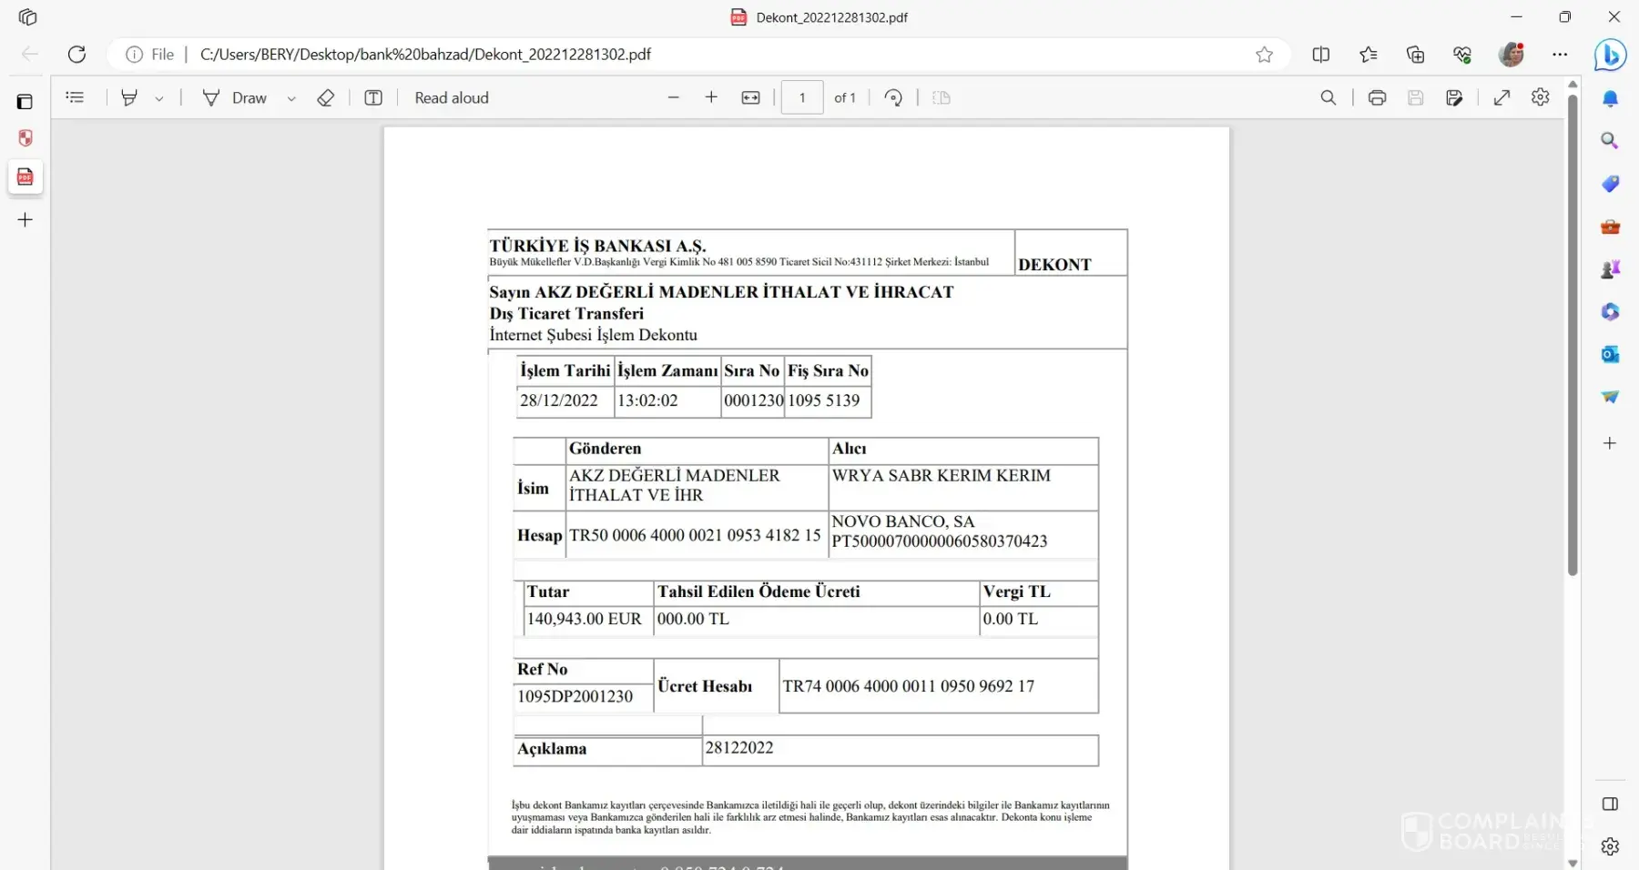Click the Erase tool icon
This screenshot has height=870, width=1639.
click(x=325, y=97)
